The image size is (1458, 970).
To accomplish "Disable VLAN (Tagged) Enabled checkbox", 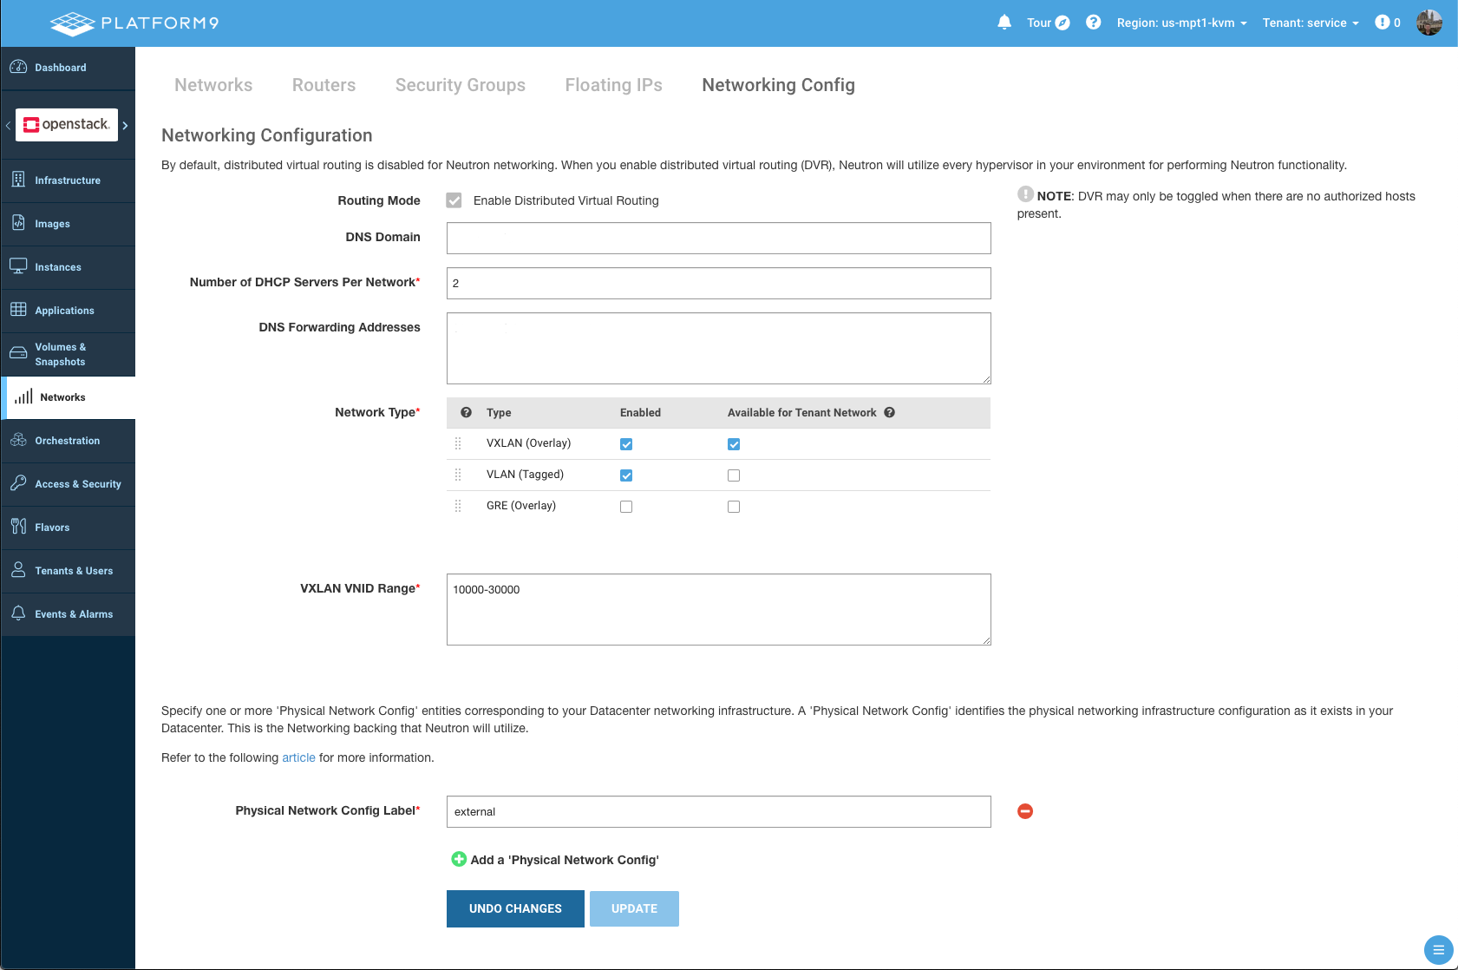I will point(626,475).
